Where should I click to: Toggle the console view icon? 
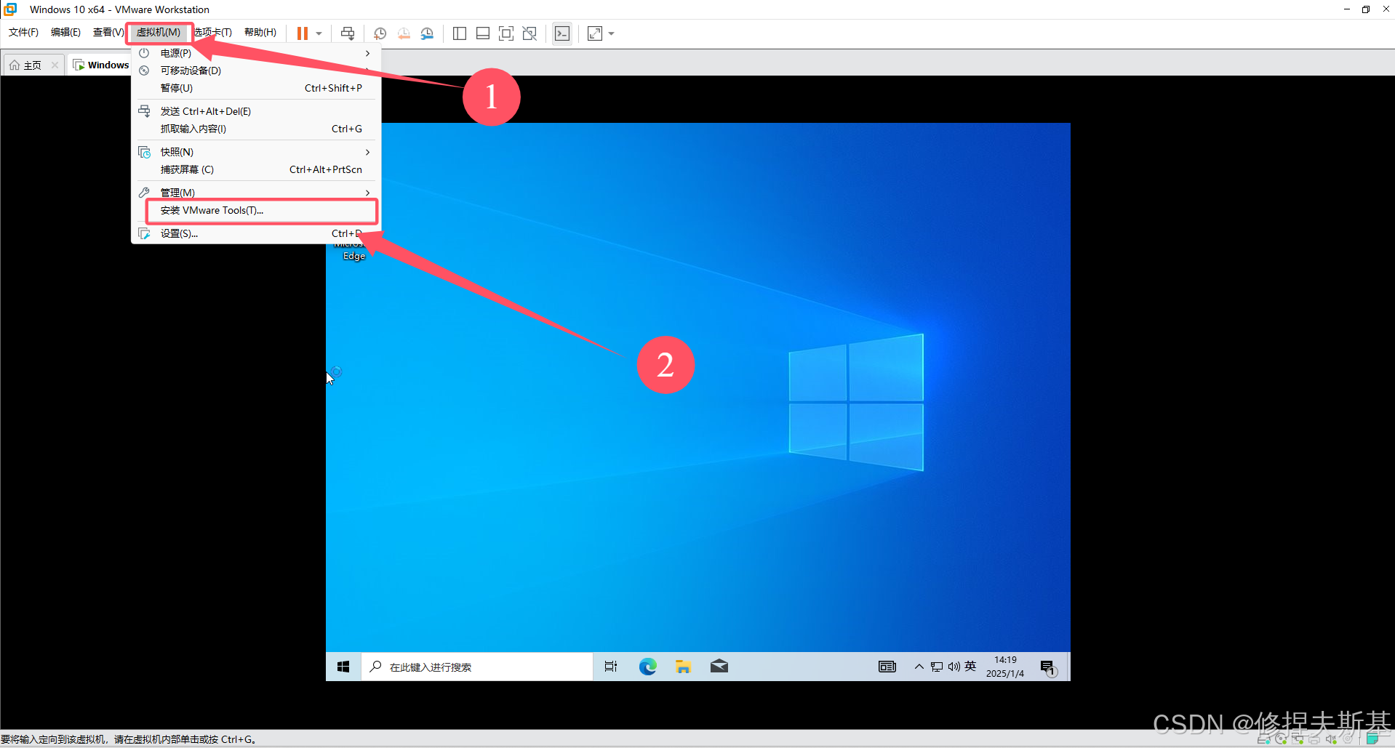pyautogui.click(x=562, y=33)
